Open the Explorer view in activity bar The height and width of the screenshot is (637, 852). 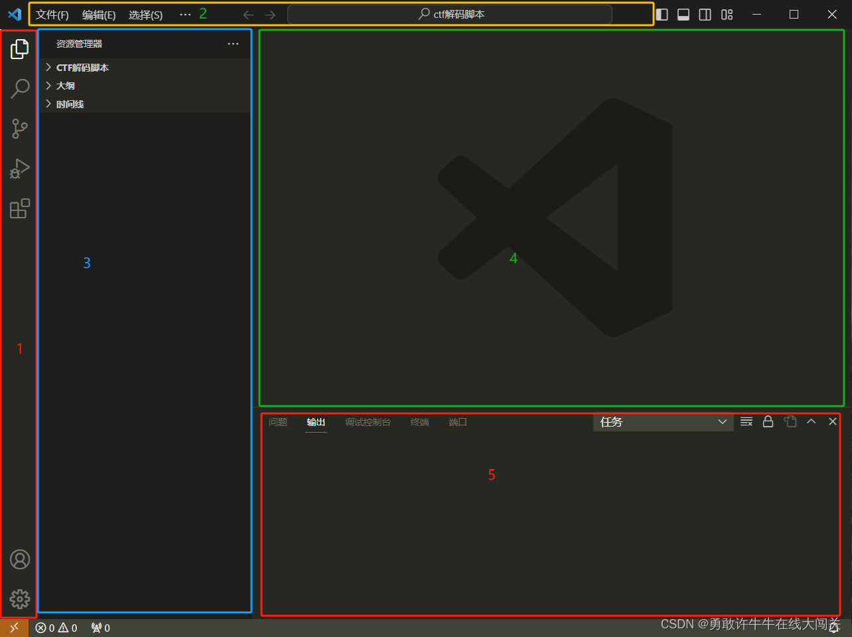coord(20,48)
